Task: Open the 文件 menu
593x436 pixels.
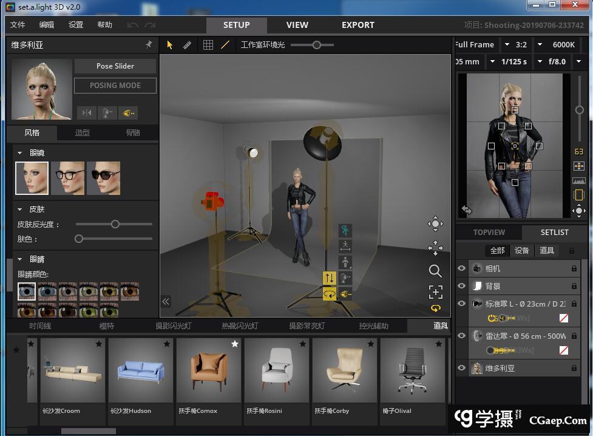Action: pyautogui.click(x=18, y=25)
